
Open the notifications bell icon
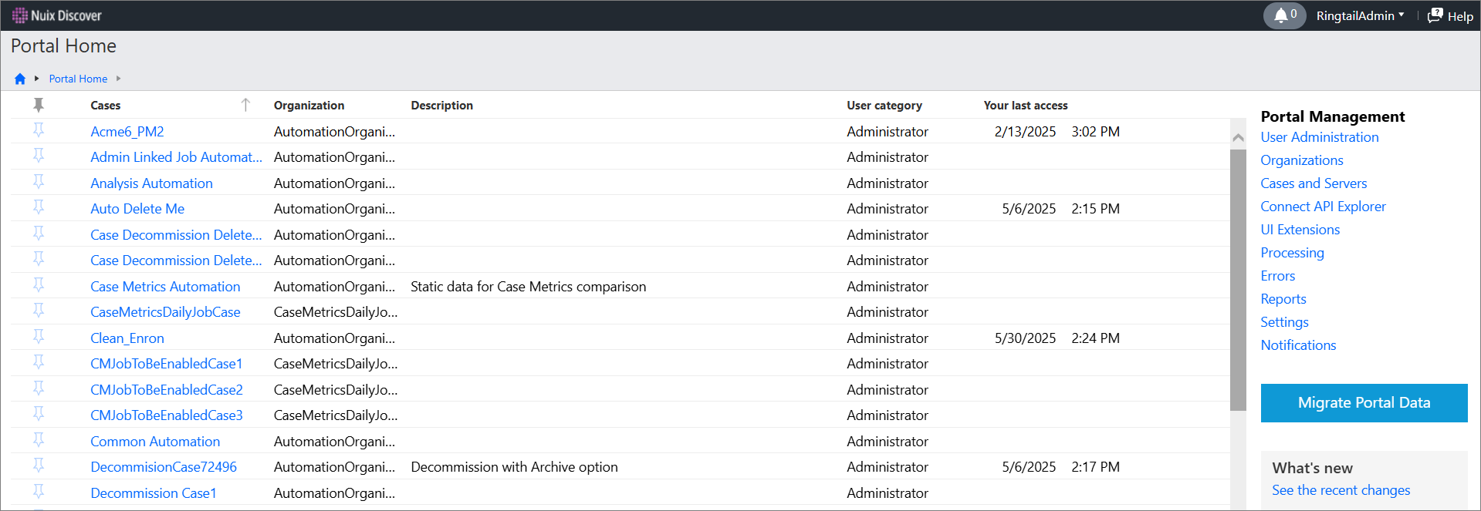(1281, 15)
